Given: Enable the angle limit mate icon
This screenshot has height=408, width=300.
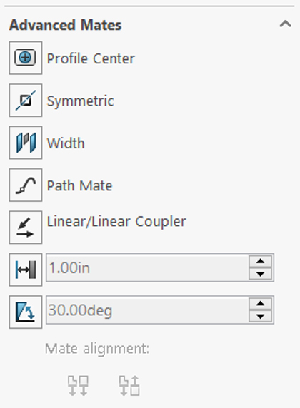Looking at the screenshot, I should pyautogui.click(x=26, y=312).
